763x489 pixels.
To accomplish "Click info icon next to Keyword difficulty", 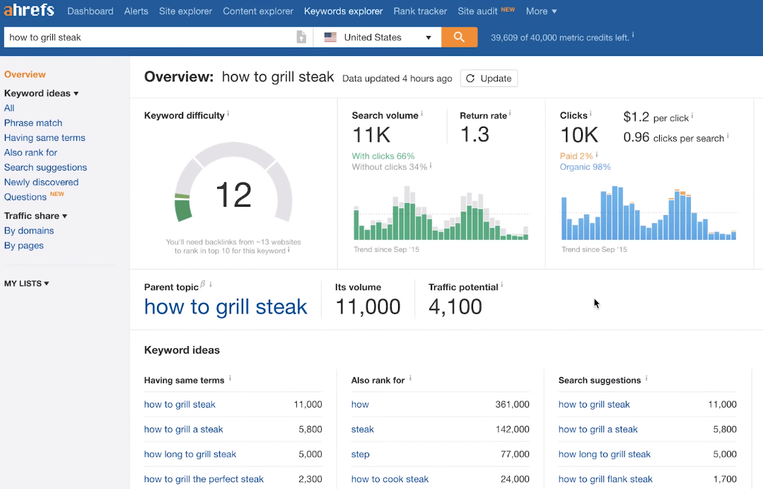I will (228, 114).
